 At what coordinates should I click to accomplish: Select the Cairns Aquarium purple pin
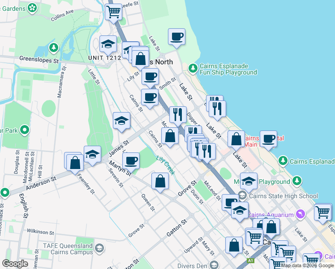pos(301,215)
